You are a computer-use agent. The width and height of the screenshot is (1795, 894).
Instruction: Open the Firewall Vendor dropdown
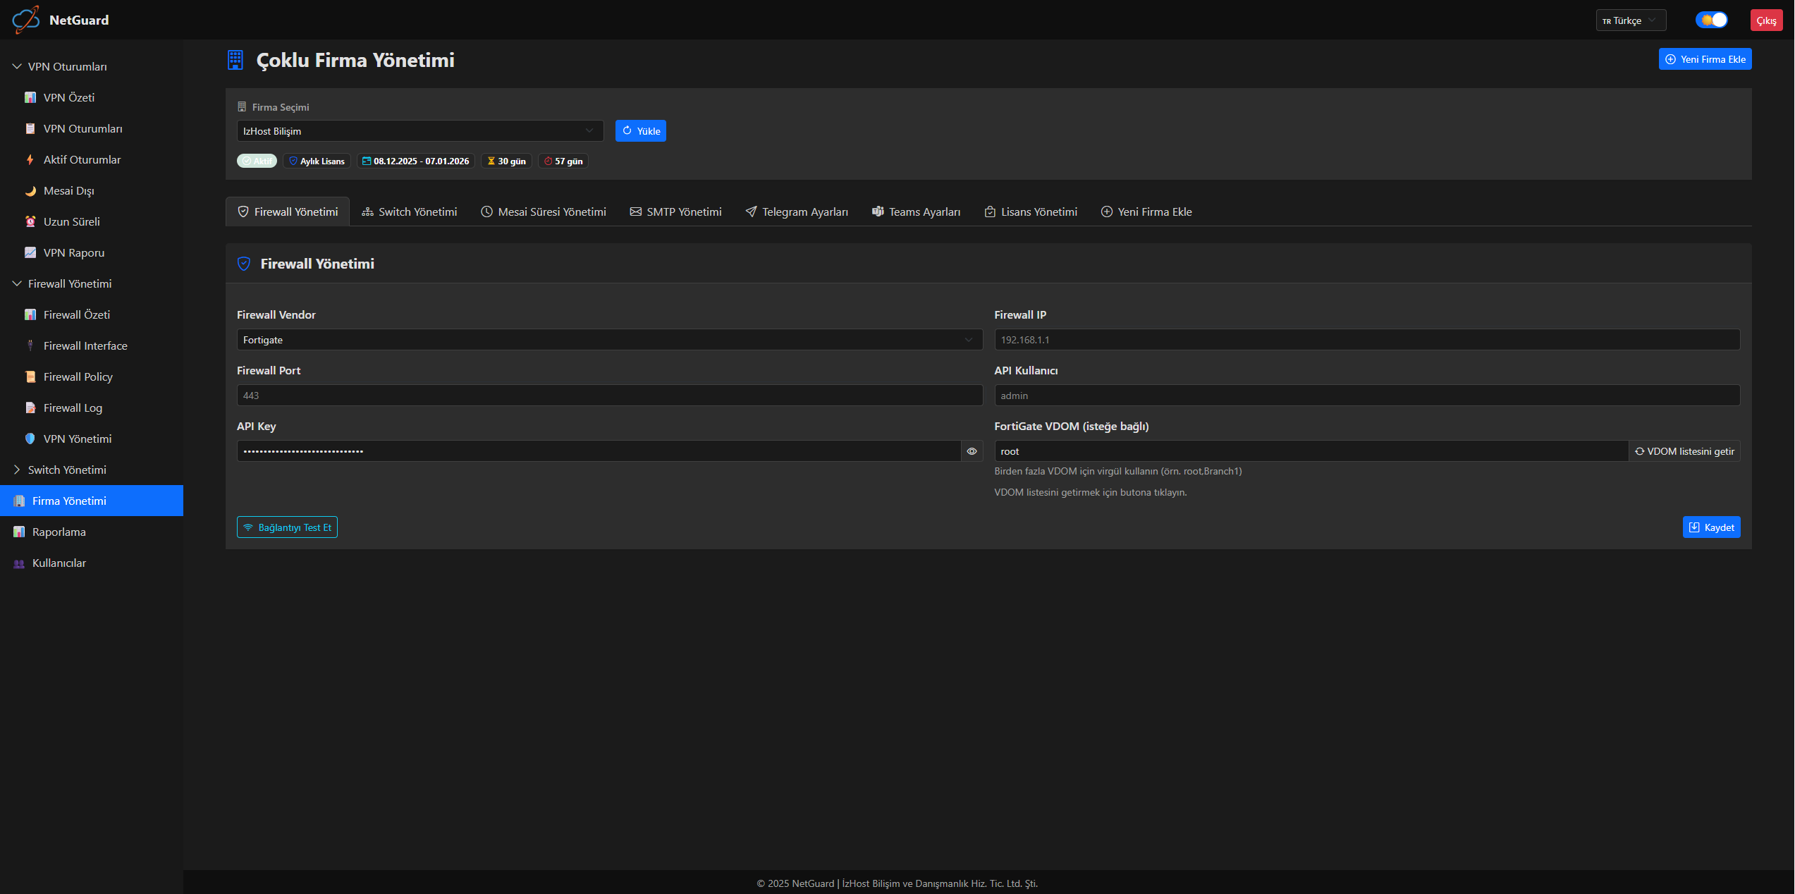pyautogui.click(x=609, y=340)
